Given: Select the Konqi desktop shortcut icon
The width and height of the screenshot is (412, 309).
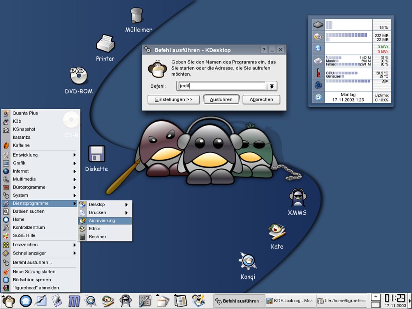Looking at the screenshot, I should click(248, 261).
